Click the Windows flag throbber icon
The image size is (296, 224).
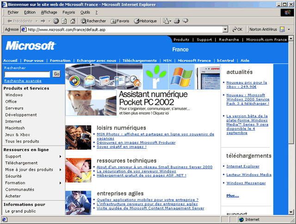[x=288, y=12]
